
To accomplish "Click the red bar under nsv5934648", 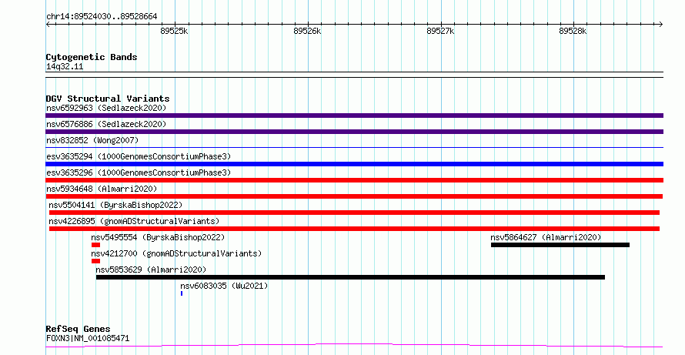I will coord(354,196).
